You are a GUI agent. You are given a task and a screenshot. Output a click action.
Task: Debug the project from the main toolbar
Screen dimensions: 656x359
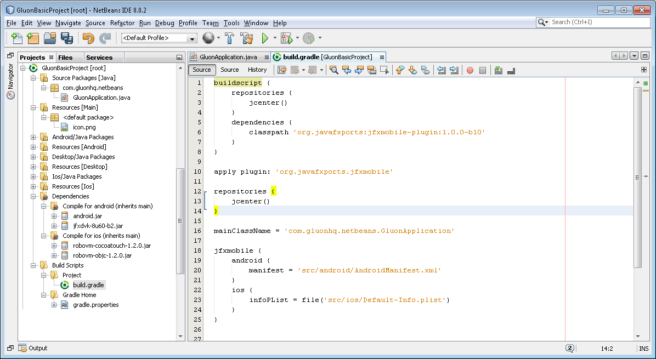click(287, 38)
